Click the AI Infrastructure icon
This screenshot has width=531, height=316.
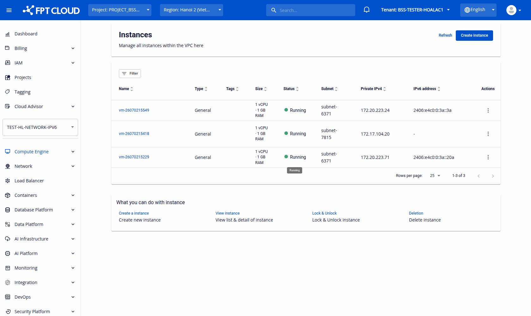(x=8, y=239)
